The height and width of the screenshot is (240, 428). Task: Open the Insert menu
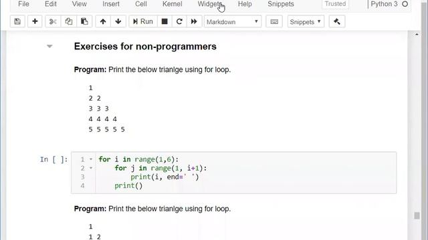click(111, 4)
